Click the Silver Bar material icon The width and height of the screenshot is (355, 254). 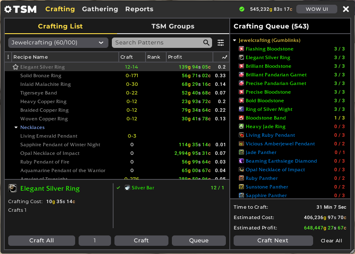(127, 188)
